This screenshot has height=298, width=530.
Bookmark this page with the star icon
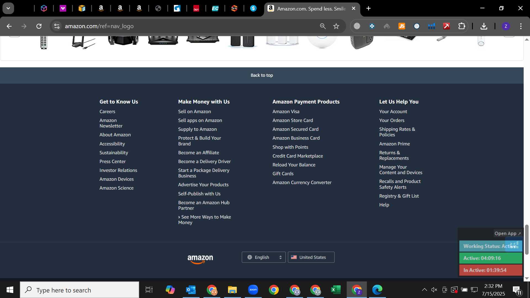336,26
